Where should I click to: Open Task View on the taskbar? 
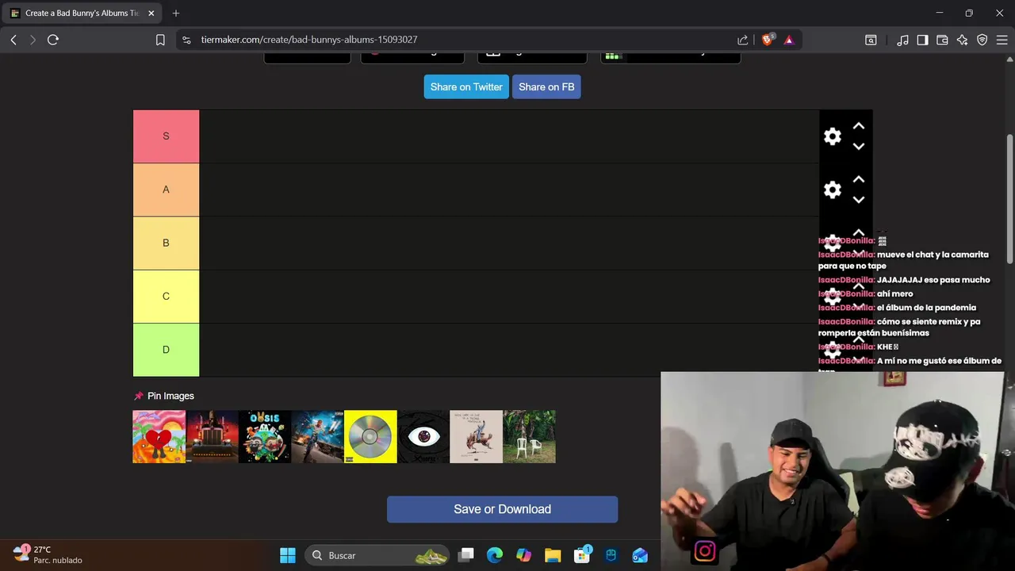tap(466, 555)
